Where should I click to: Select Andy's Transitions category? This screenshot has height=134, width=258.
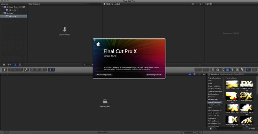[214, 78]
